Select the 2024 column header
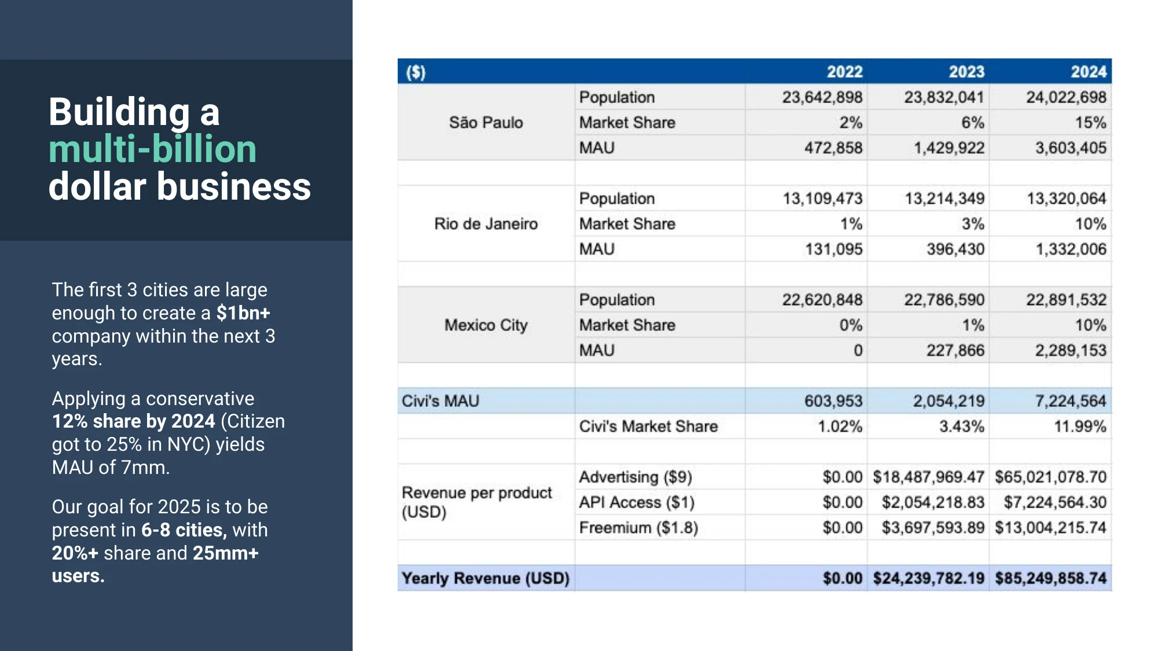 (x=1089, y=72)
